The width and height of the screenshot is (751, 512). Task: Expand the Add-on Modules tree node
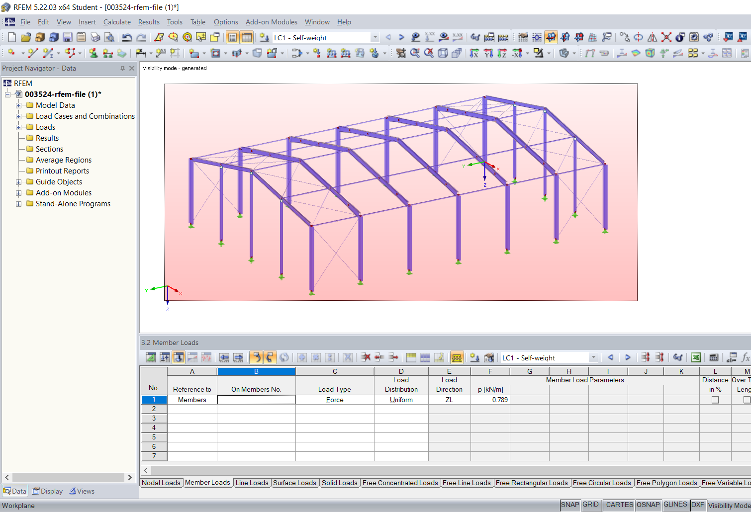click(x=18, y=193)
